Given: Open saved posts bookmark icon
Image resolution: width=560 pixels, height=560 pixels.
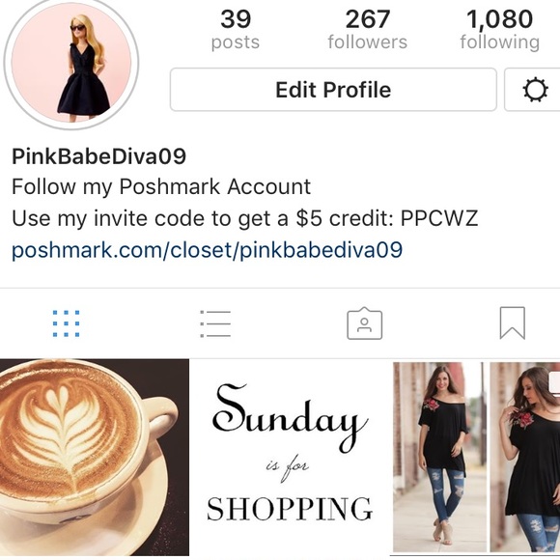Looking at the screenshot, I should [513, 322].
